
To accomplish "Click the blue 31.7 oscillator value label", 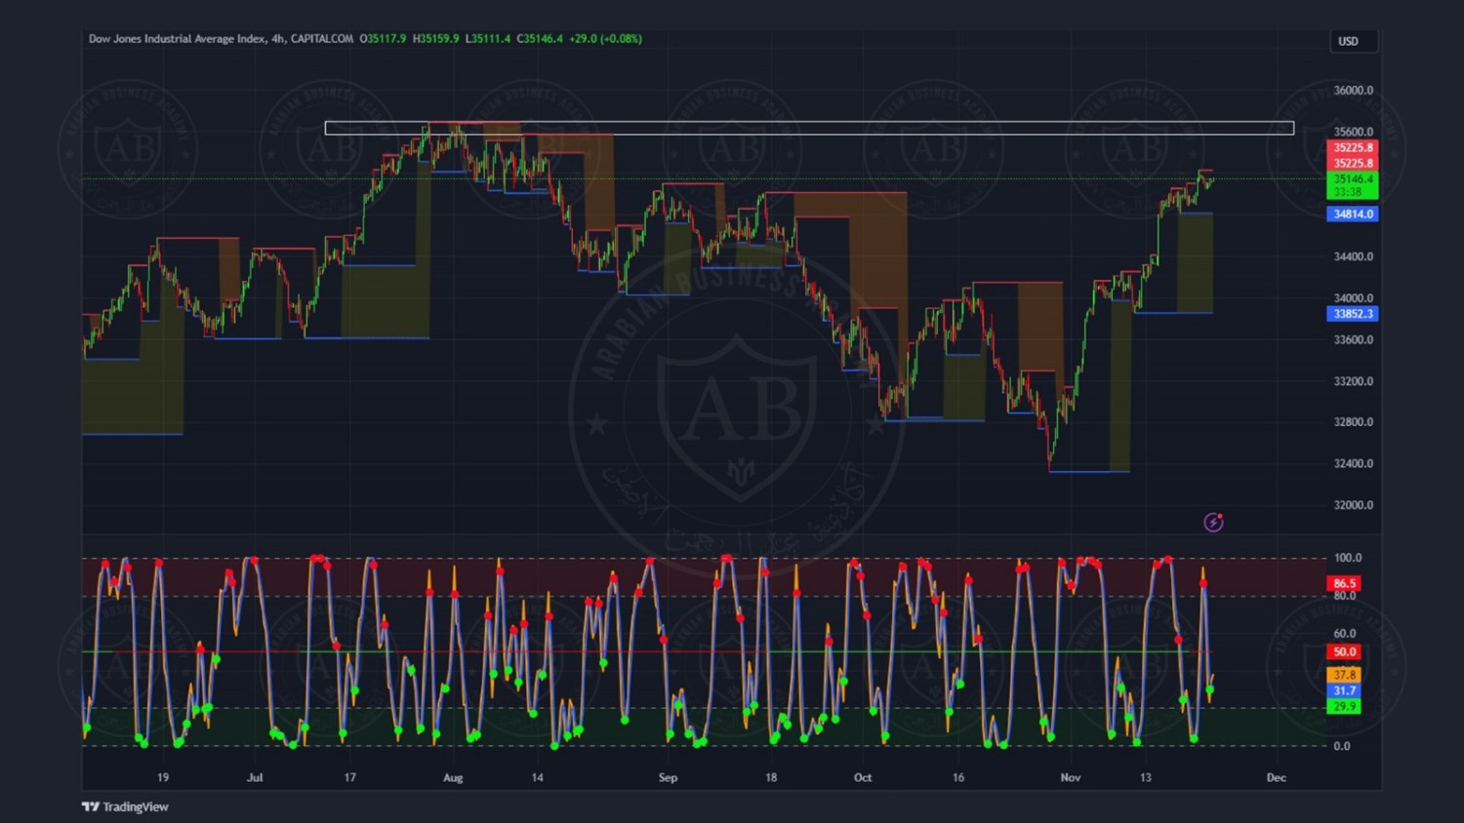I will point(1344,690).
